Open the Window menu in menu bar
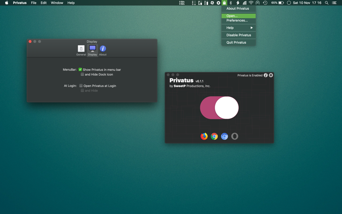Screen dimensions: 342x214 coord(57,3)
